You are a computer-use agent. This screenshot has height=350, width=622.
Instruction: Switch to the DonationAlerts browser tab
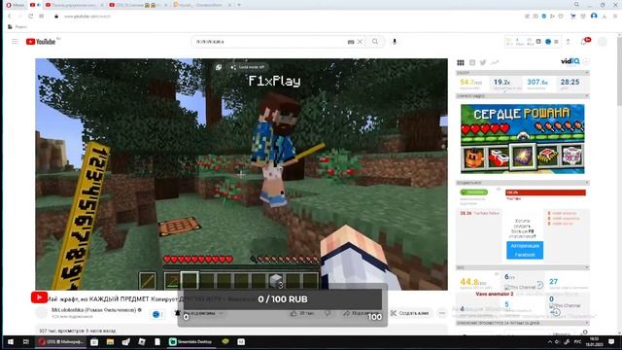coord(201,5)
